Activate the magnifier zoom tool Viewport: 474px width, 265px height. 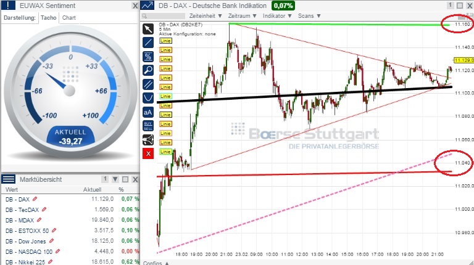(x=148, y=70)
